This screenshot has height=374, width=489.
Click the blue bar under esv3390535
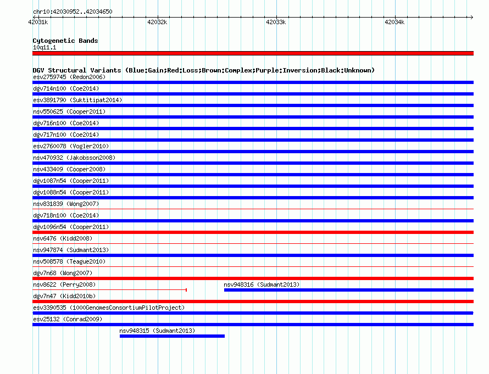pyautogui.click(x=253, y=313)
